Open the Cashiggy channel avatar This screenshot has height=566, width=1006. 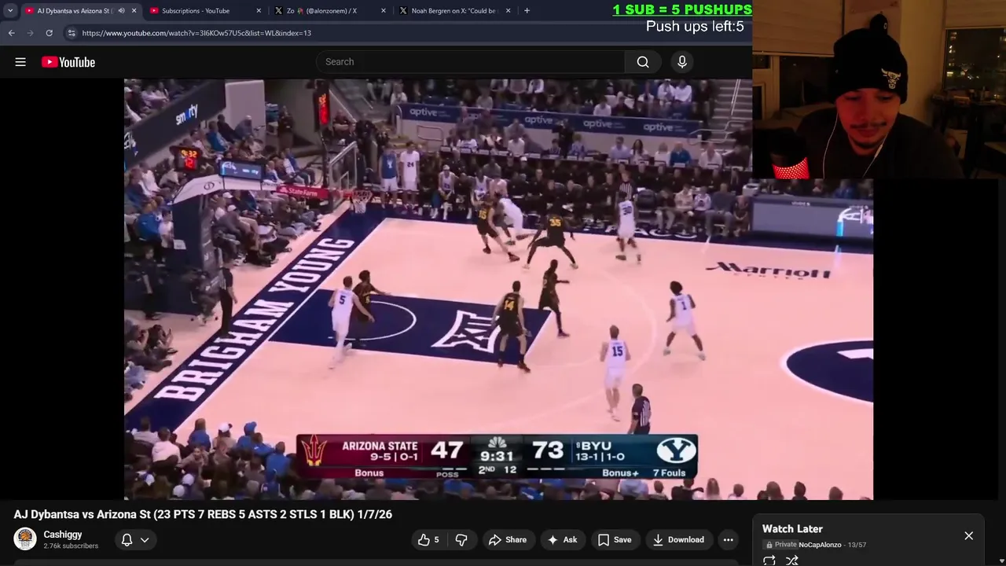click(25, 538)
